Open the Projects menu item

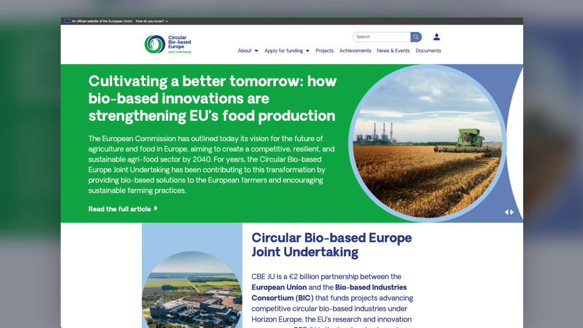[x=325, y=51]
